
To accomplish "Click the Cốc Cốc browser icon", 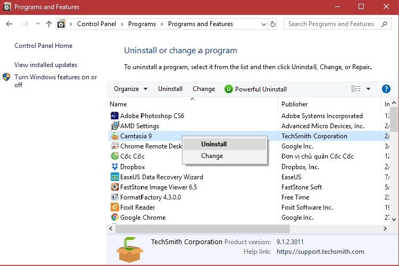I will (x=114, y=156).
